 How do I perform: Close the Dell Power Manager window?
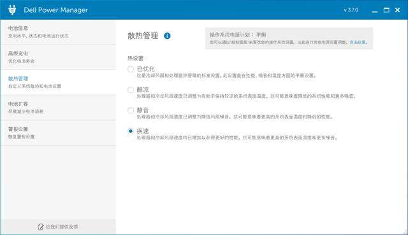tap(397, 10)
